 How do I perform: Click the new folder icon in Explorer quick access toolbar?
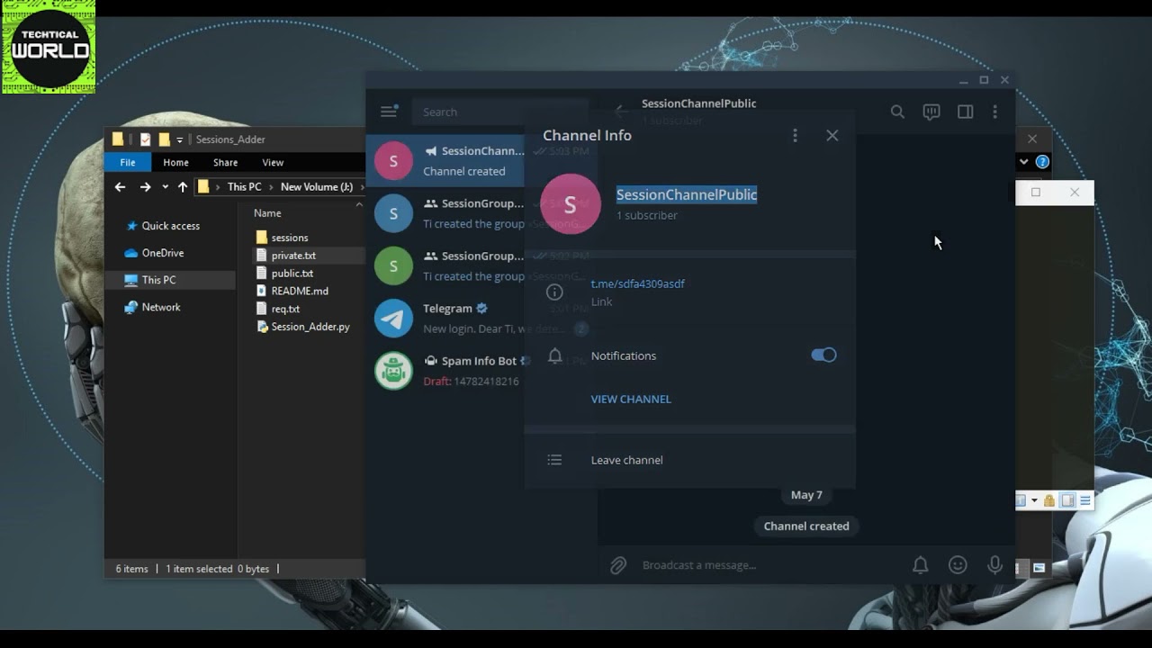[164, 139]
